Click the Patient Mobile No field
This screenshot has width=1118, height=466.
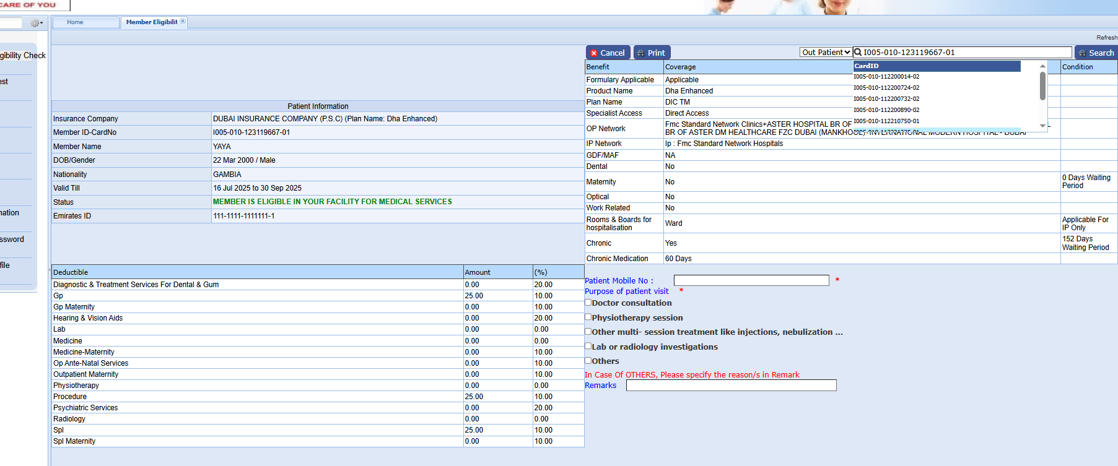click(751, 280)
